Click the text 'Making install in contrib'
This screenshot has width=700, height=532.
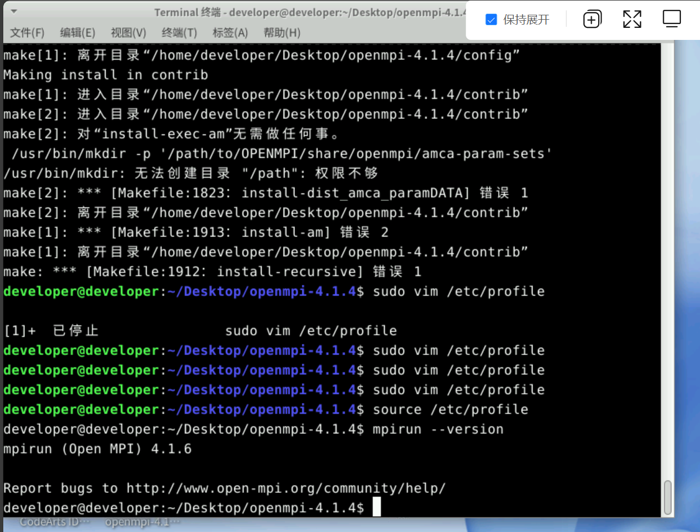[x=106, y=75]
